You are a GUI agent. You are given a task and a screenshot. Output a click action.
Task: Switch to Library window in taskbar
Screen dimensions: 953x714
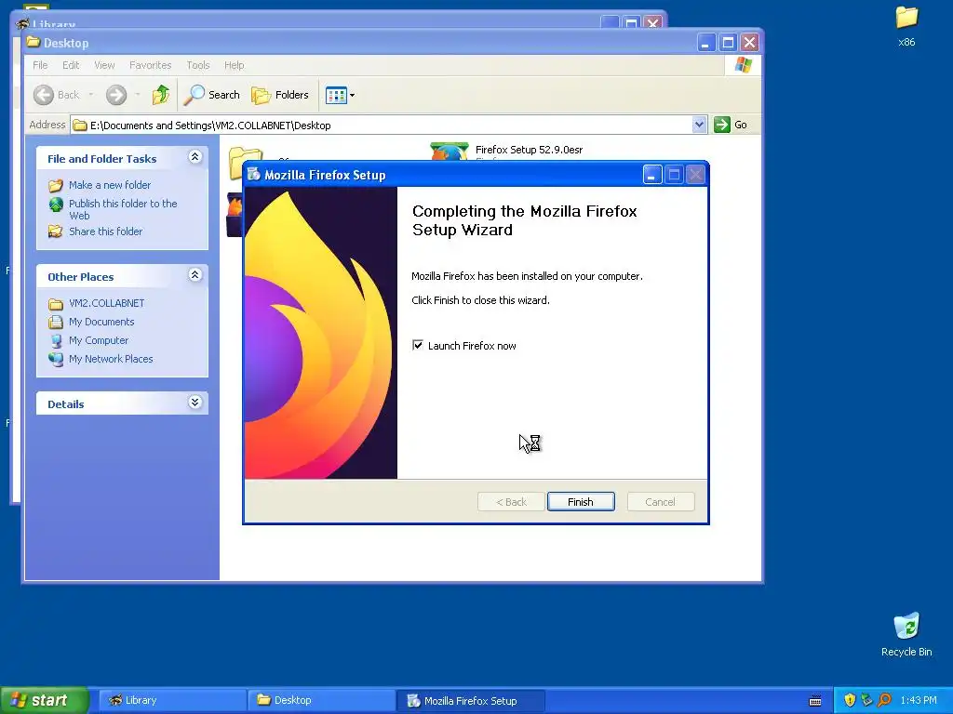(x=172, y=700)
